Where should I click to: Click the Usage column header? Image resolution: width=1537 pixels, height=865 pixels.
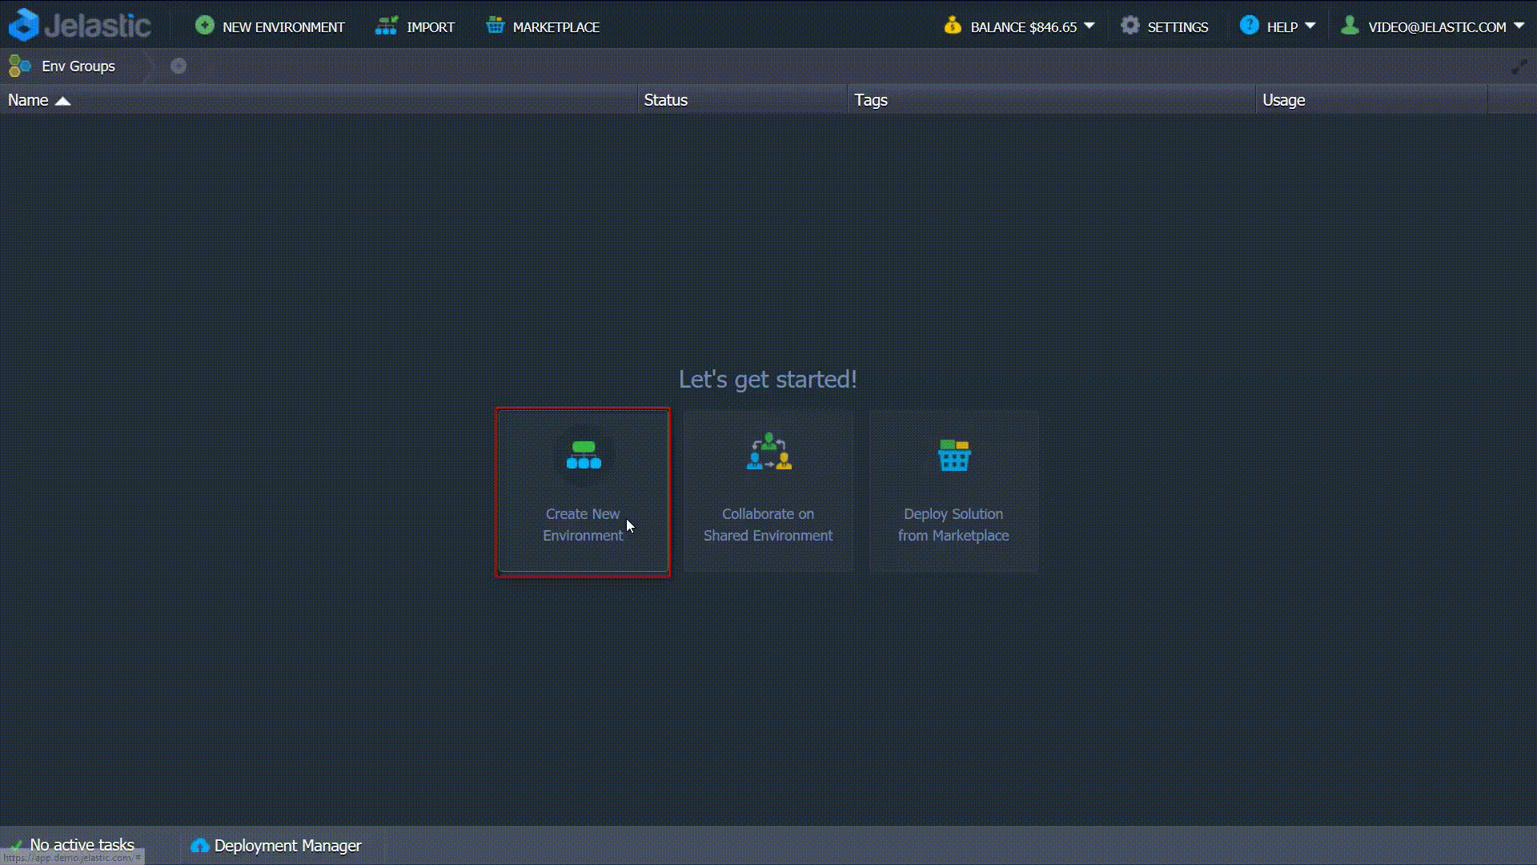coord(1283,100)
